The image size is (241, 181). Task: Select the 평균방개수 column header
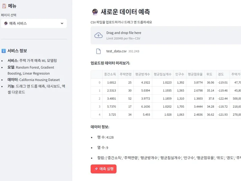click(x=143, y=74)
